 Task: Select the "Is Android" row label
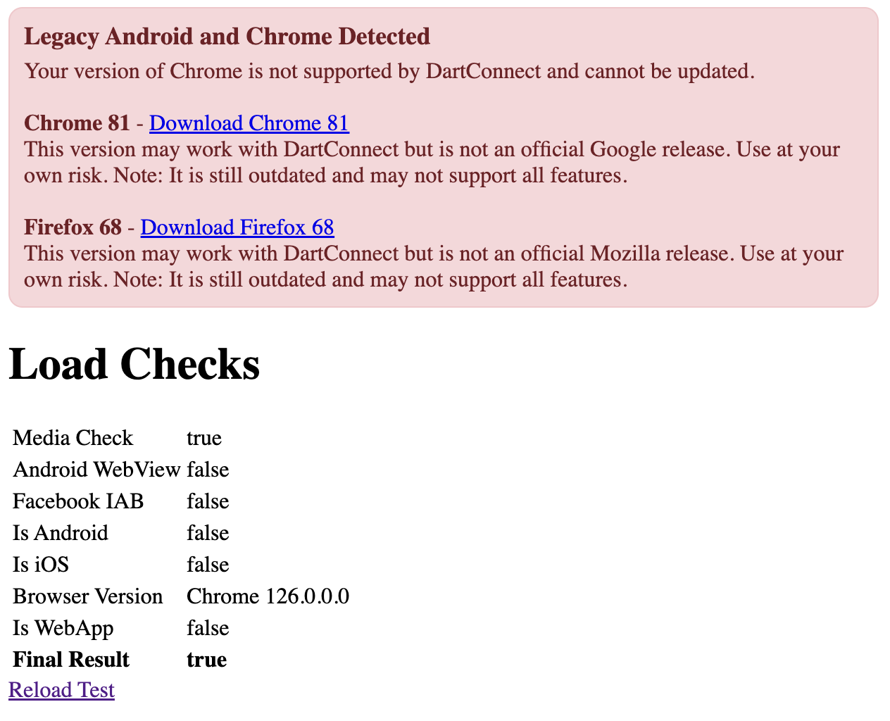(61, 533)
